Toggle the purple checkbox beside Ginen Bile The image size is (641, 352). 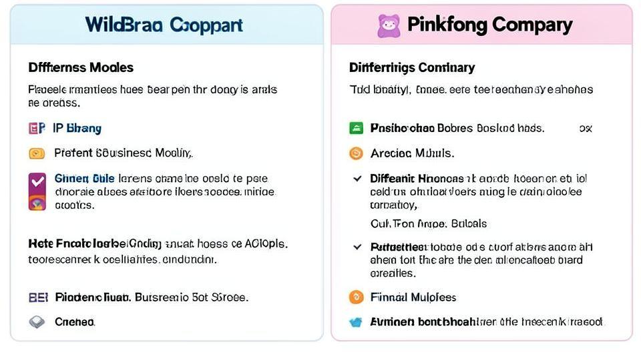pos(37,181)
